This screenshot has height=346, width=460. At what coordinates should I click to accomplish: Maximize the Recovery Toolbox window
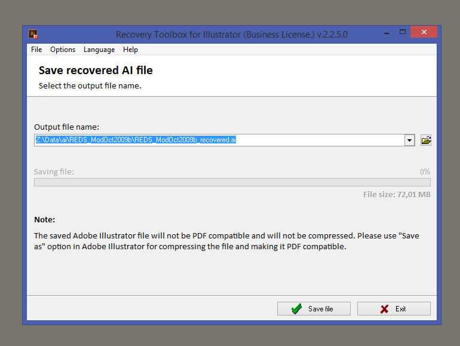pos(403,32)
